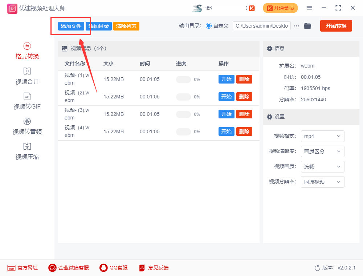Switch to the 视频转GIF tool
Screen dimensions: 363x276
pyautogui.click(x=26, y=101)
